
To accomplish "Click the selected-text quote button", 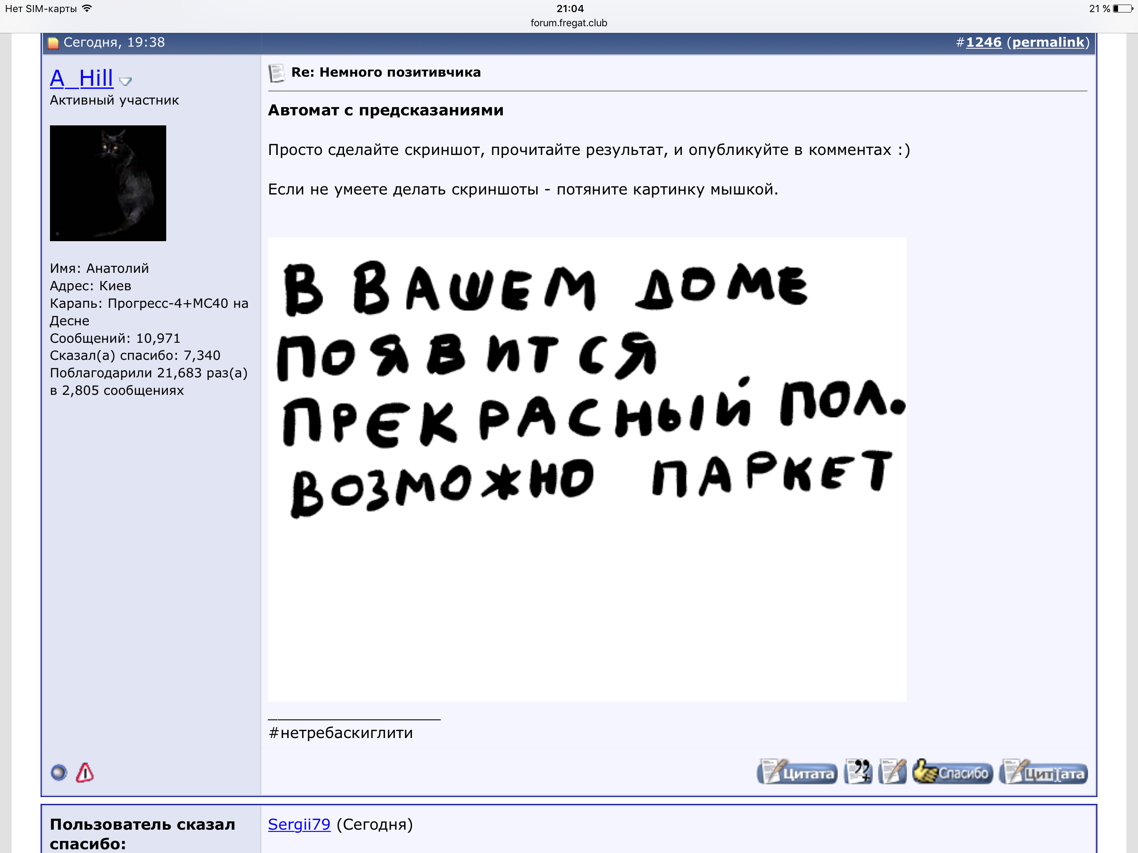I will coord(1043,773).
